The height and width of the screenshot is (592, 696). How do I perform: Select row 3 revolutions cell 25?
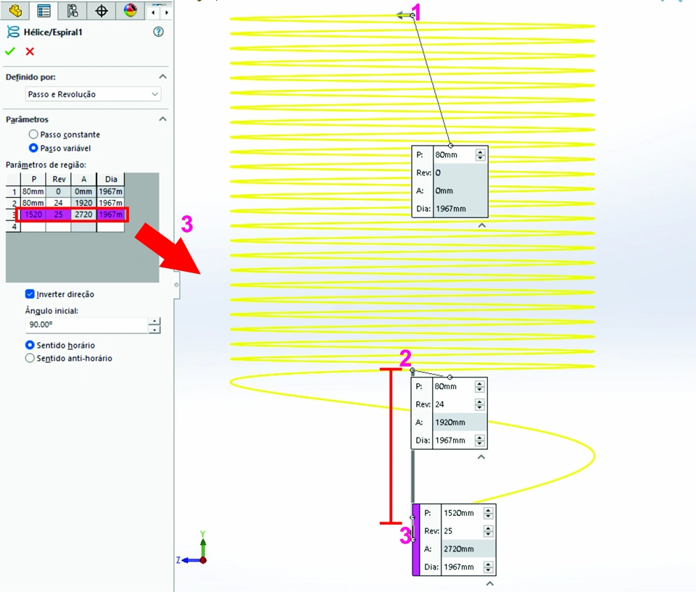pyautogui.click(x=59, y=214)
